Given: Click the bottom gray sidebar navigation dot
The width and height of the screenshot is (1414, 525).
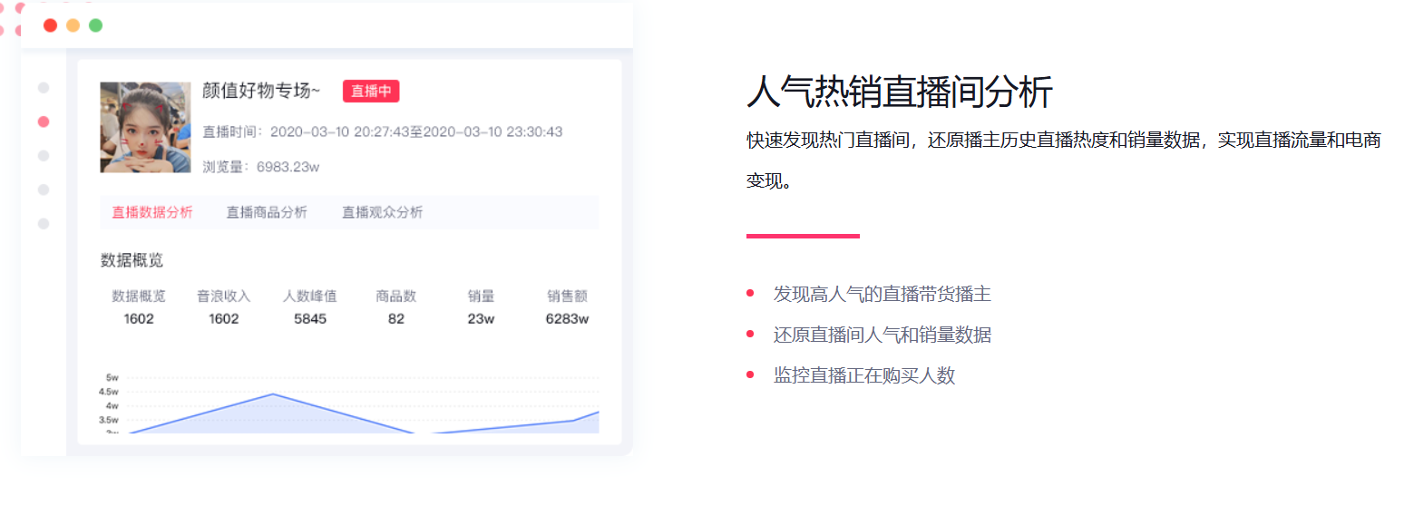Looking at the screenshot, I should pyautogui.click(x=44, y=223).
